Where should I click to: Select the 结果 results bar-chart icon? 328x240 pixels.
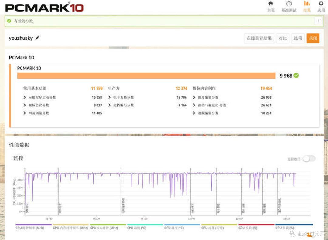point(307,4)
